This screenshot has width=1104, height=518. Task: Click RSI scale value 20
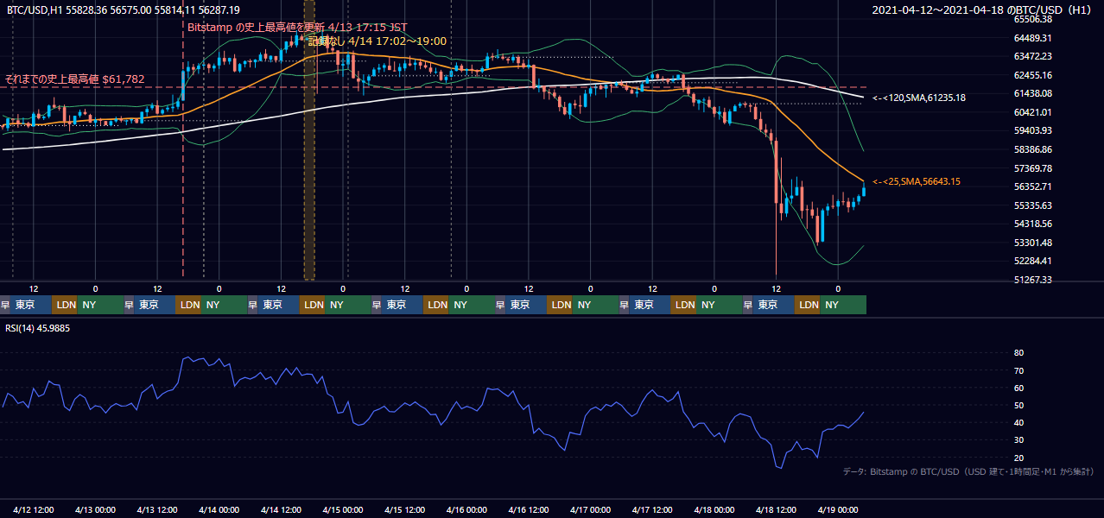pos(1018,458)
